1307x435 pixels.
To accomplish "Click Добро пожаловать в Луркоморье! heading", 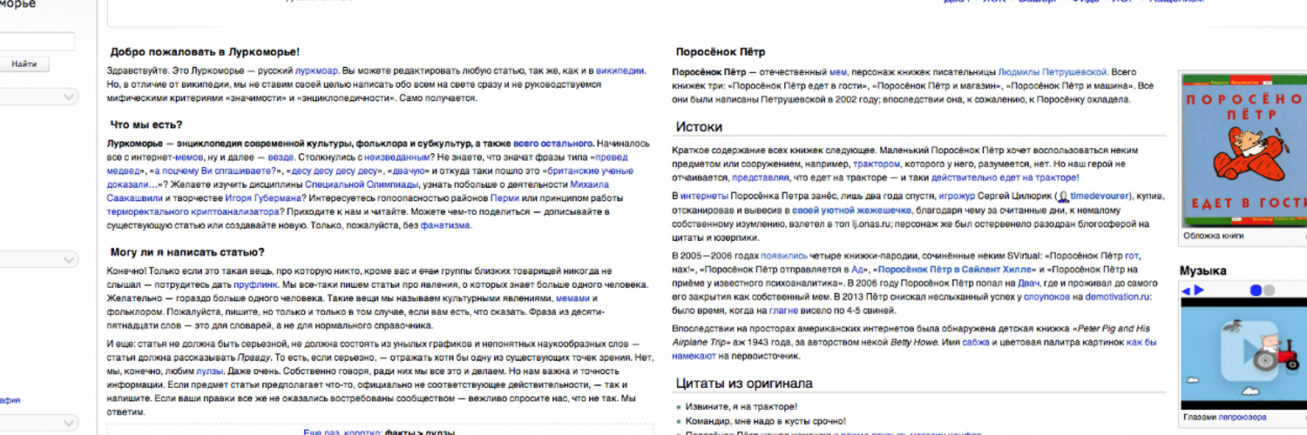I will pos(205,52).
